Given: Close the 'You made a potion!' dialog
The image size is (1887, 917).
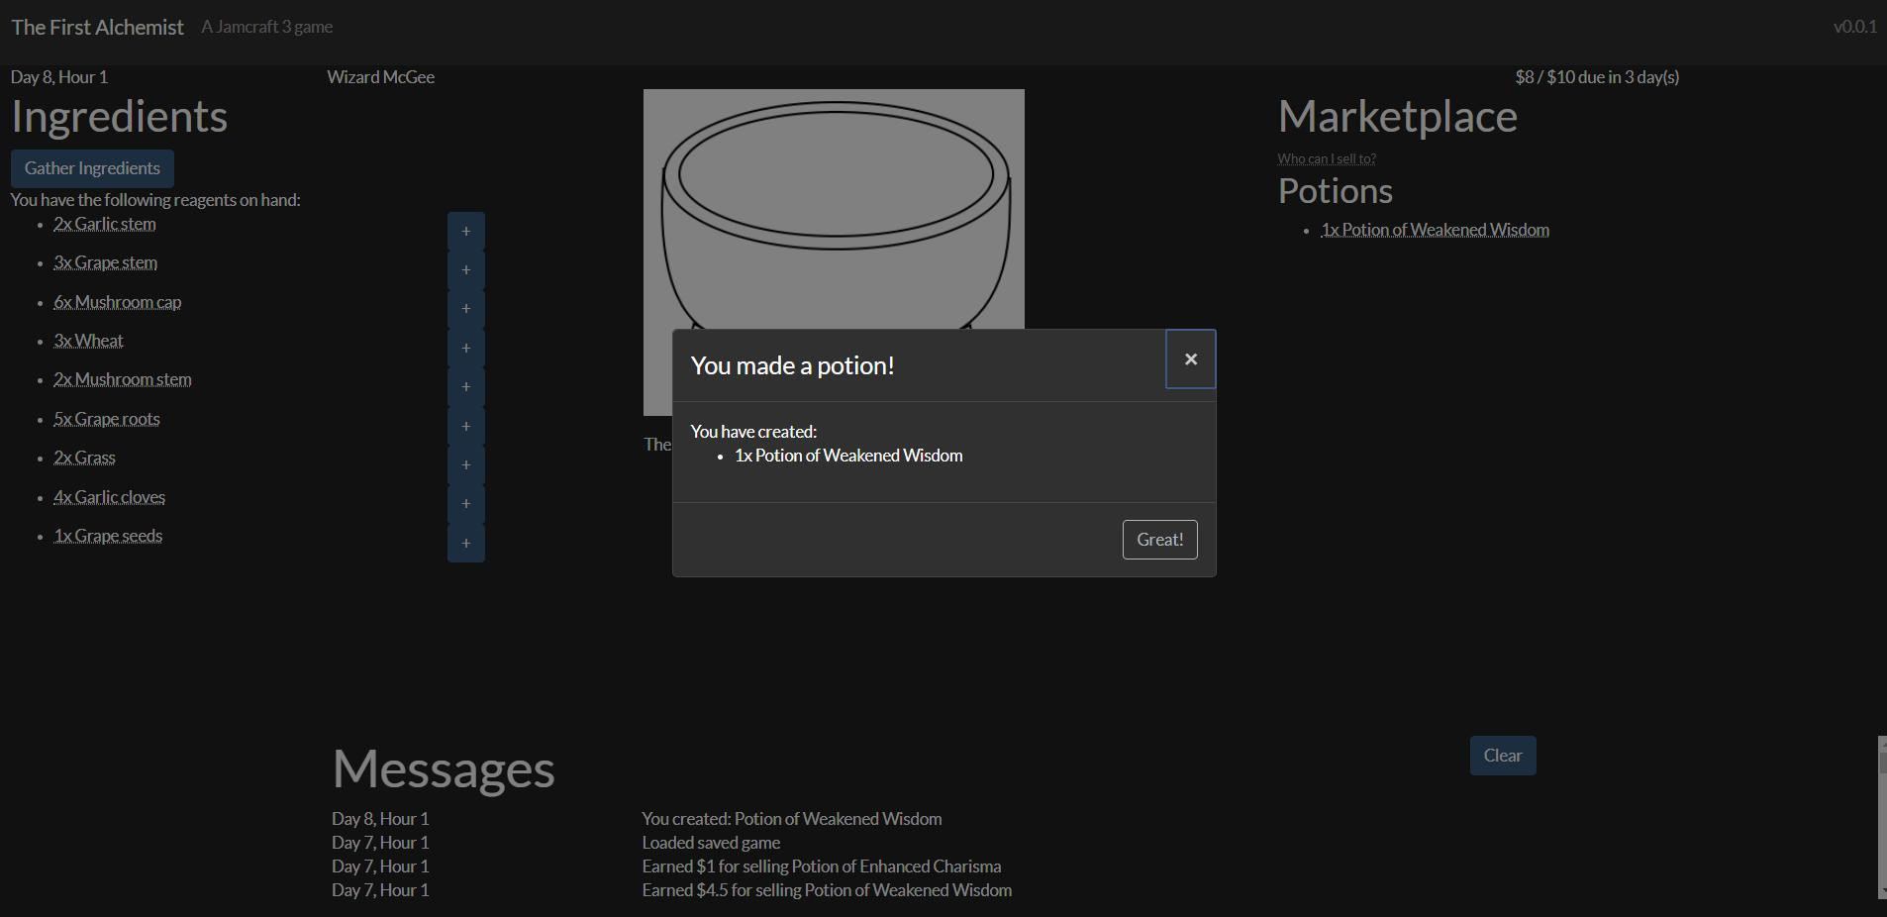Looking at the screenshot, I should coord(1190,359).
